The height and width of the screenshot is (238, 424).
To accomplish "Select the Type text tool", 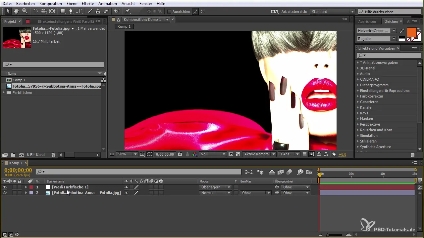I will (x=79, y=11).
